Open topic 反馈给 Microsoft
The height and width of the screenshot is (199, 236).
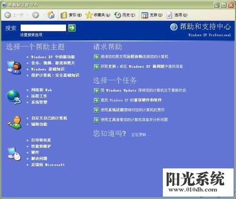click(x=48, y=165)
